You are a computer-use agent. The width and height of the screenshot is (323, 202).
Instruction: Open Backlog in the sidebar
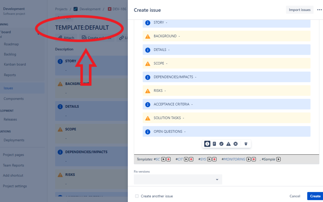coord(10,54)
